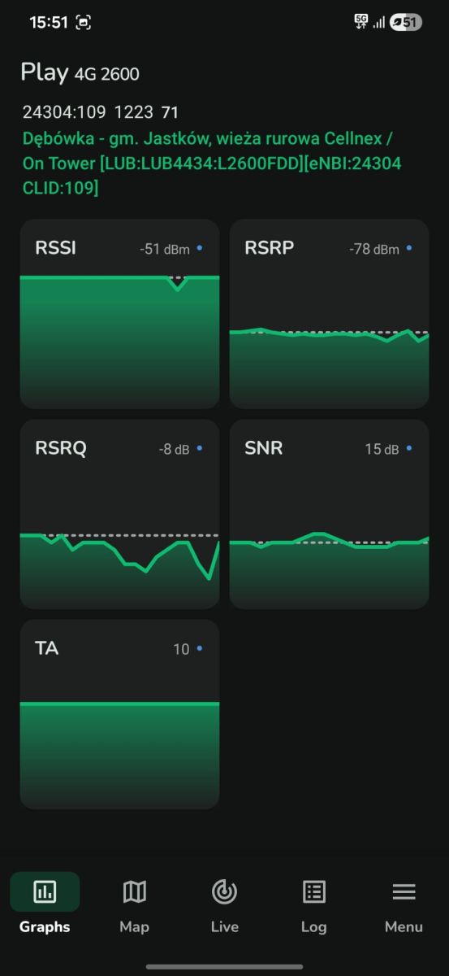Open the Map tab icon
This screenshot has height=976, width=449.
pyautogui.click(x=134, y=891)
